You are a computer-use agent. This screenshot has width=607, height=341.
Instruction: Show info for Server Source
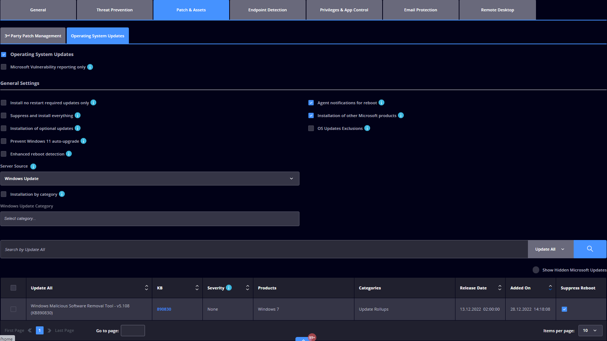[x=33, y=166]
